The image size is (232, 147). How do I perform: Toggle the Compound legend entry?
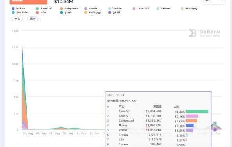point(69,9)
